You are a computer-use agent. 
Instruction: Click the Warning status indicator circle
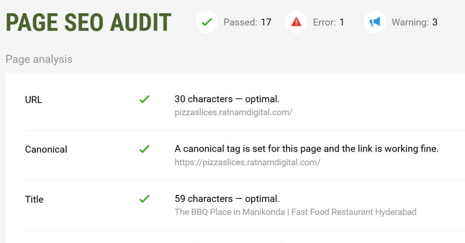(x=374, y=22)
